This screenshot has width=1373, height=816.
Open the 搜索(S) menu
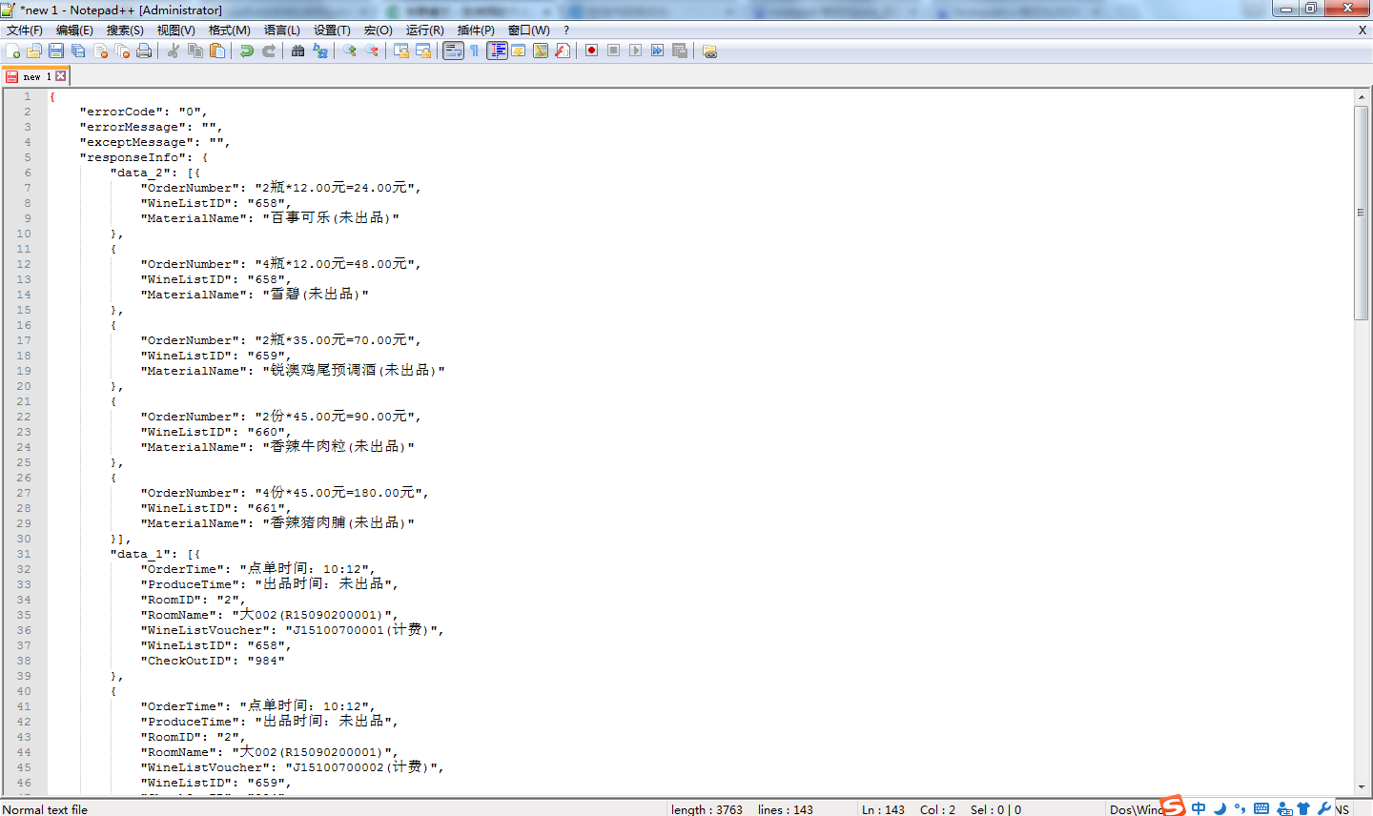[125, 31]
